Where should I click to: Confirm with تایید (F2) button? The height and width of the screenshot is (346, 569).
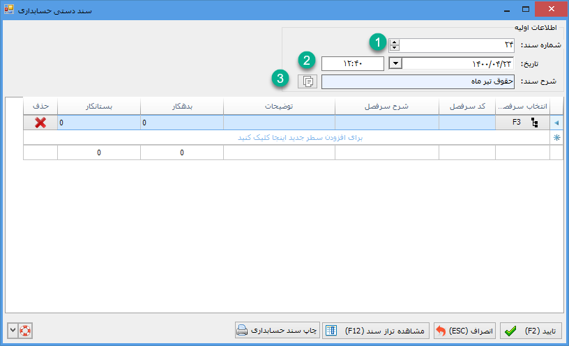pyautogui.click(x=531, y=331)
